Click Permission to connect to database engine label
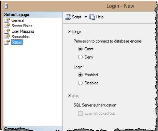158x131 pixels. (x=108, y=41)
